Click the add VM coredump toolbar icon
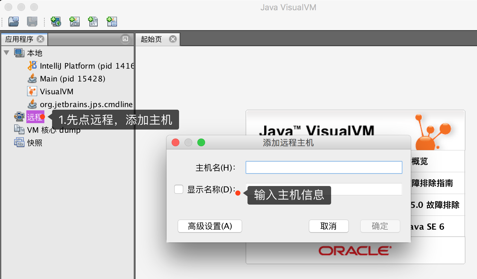 (x=93, y=21)
